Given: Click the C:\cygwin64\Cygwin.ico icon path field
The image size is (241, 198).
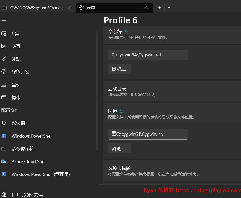Looking at the screenshot, I should click(148, 134).
